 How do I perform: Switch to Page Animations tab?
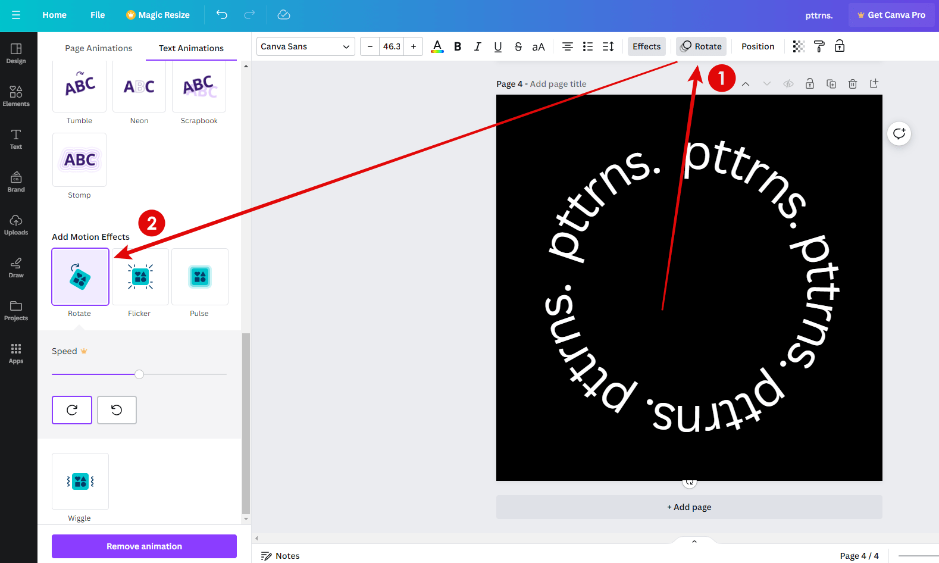[x=99, y=48]
